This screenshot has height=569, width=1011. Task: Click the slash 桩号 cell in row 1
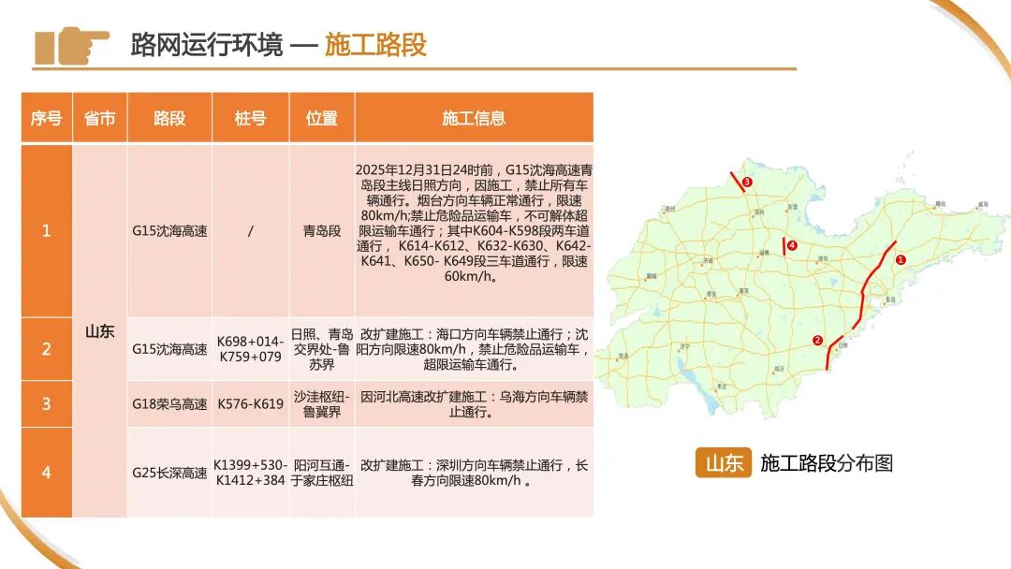pos(250,231)
